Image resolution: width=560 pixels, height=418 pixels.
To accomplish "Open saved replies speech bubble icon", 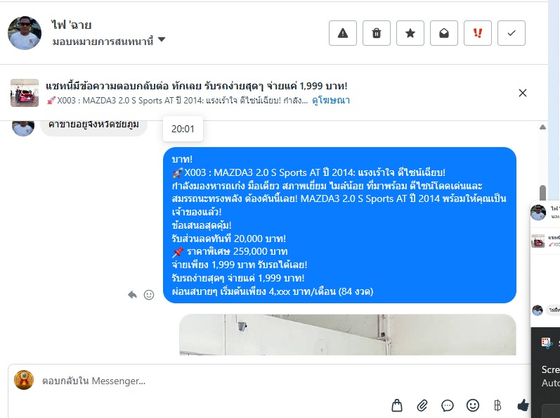I will pyautogui.click(x=448, y=405).
